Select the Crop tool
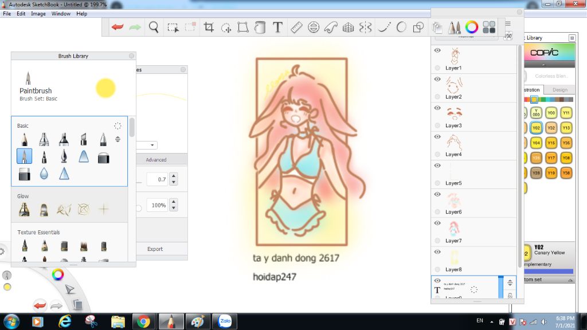The height and width of the screenshot is (330, 587). [209, 27]
